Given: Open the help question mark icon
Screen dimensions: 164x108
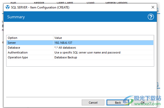Looking at the screenshot, I should pyautogui.click(x=151, y=17).
